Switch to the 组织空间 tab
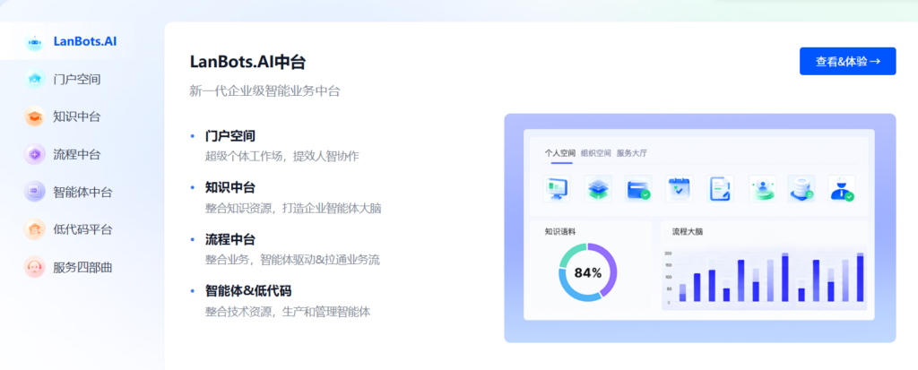Image resolution: width=918 pixels, height=370 pixels. 596,153
